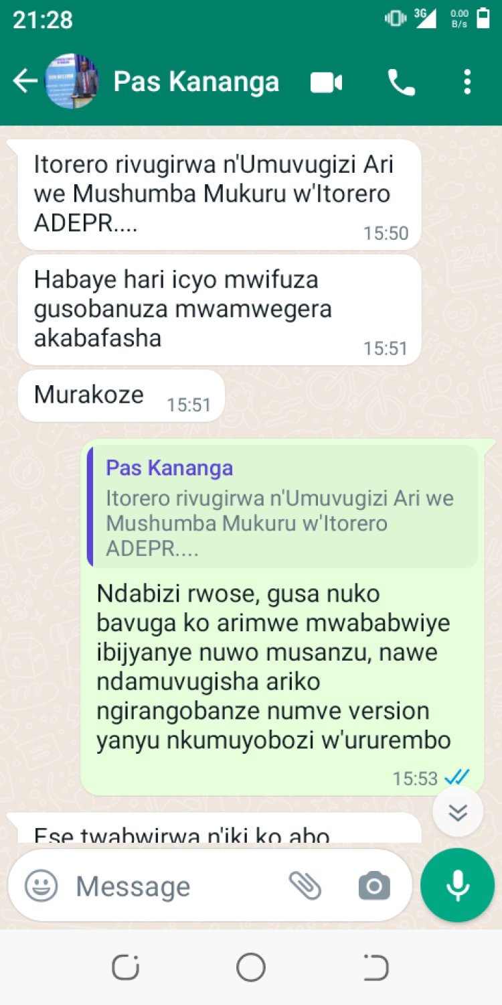The height and width of the screenshot is (1005, 502).
Task: Open the three-dot more options menu
Action: point(467,82)
